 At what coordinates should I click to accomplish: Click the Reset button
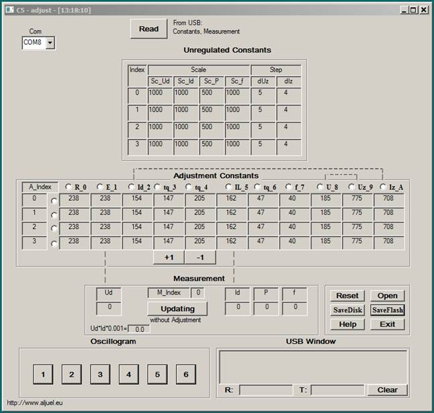click(347, 295)
